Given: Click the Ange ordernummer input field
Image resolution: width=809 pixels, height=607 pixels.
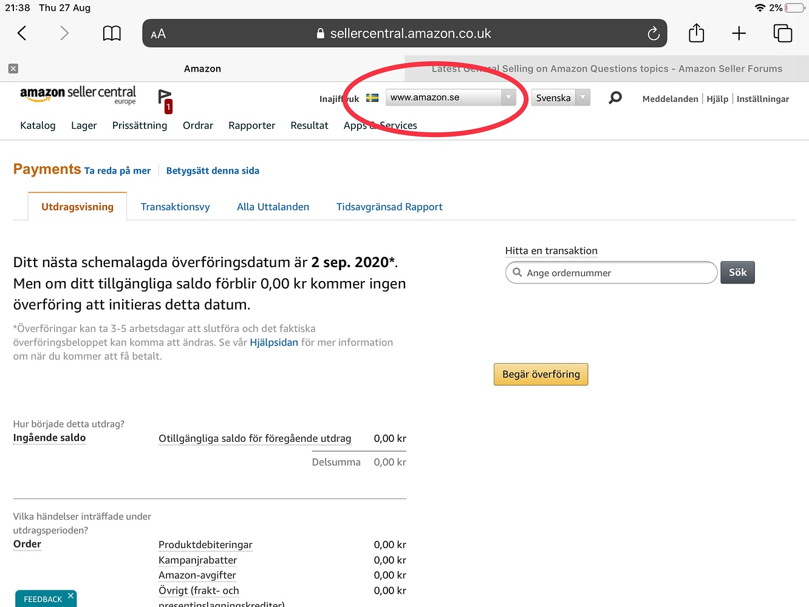Looking at the screenshot, I should tap(610, 273).
